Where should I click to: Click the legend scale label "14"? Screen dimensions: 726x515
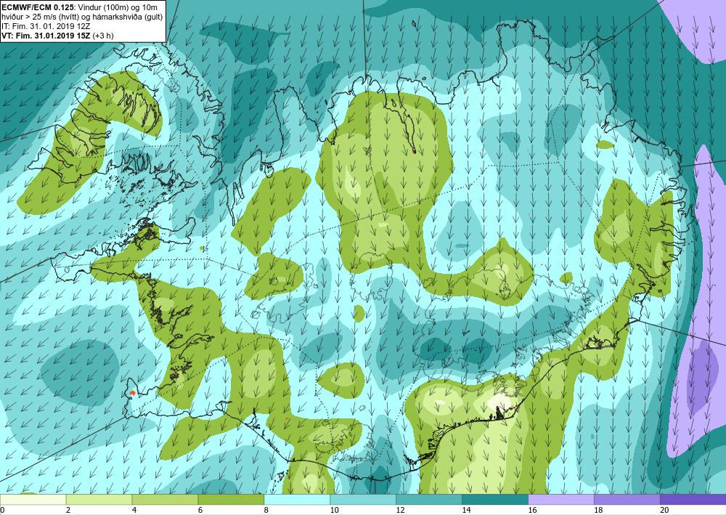point(466,510)
